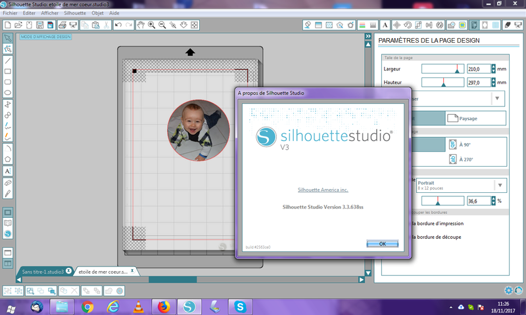This screenshot has height=315, width=526.
Task: Select rotate view À 270°
Action: [461, 159]
